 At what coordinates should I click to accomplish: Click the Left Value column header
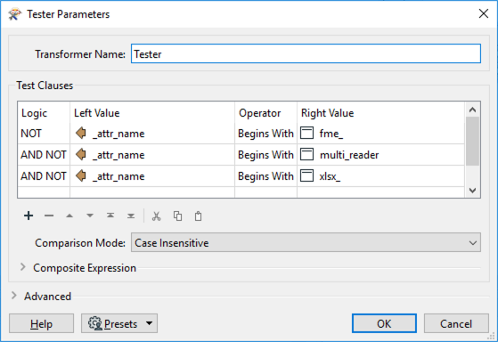pyautogui.click(x=152, y=113)
